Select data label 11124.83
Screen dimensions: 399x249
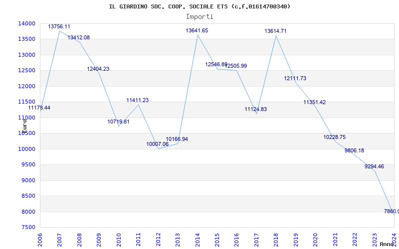click(256, 110)
